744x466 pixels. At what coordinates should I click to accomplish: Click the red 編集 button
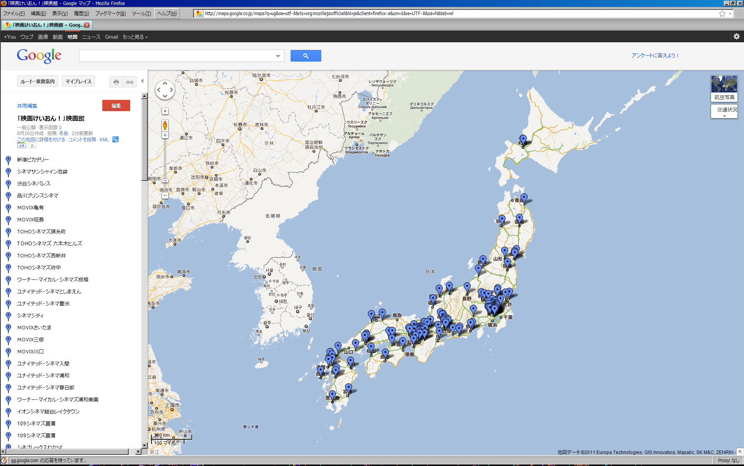(116, 106)
